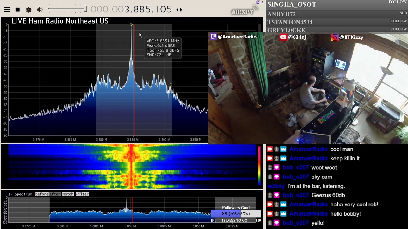Click broadcaster camera badge on 'cool man' message
408x229 pixels.
pyautogui.click(x=270, y=149)
